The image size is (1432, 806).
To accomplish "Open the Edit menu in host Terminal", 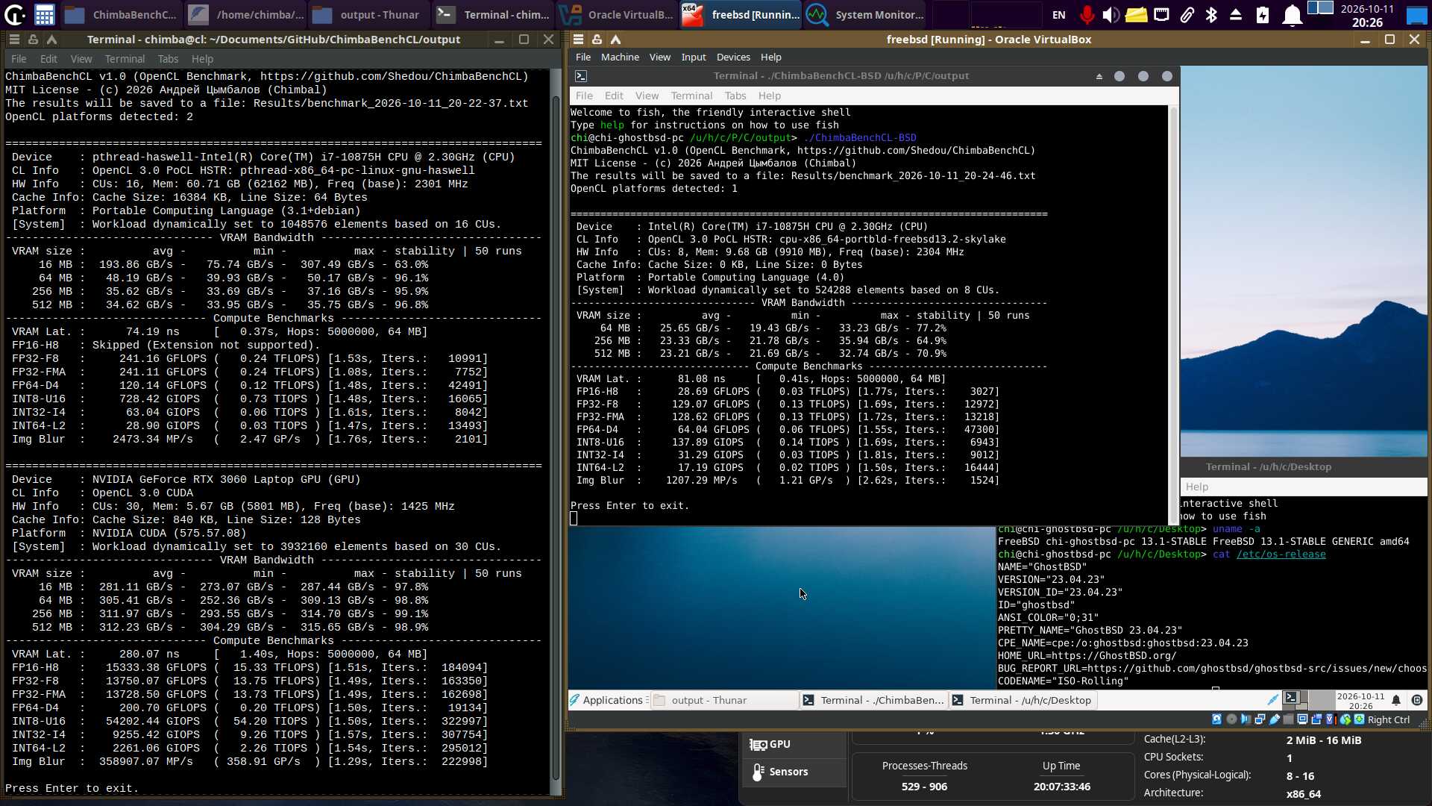I will 48,58.
